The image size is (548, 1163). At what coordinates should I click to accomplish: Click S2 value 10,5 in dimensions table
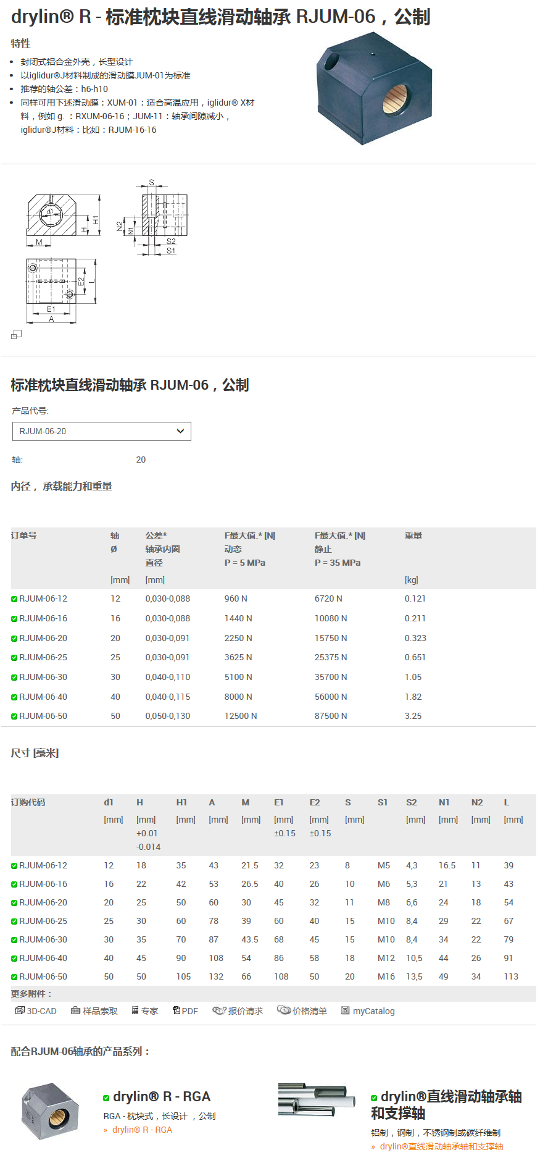point(414,958)
